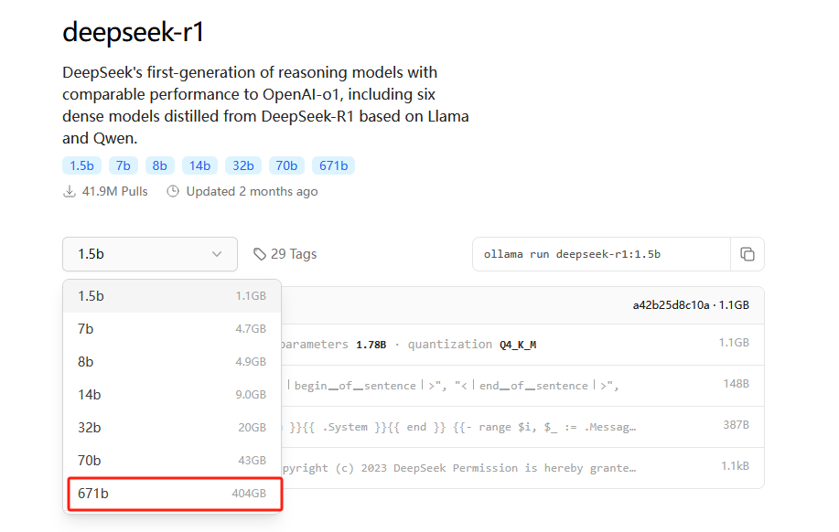Image resolution: width=839 pixels, height=532 pixels.
Task: Open the 29 Tags link
Action: [x=285, y=254]
